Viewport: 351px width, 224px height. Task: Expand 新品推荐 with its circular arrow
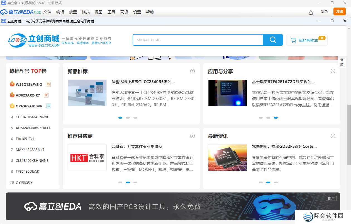[192, 71]
